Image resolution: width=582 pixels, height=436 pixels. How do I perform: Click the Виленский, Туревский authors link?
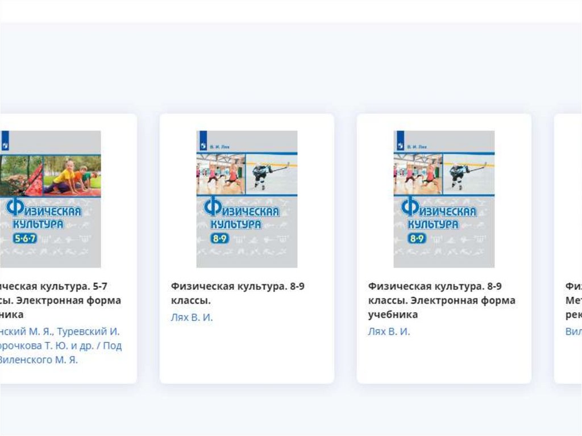point(61,346)
